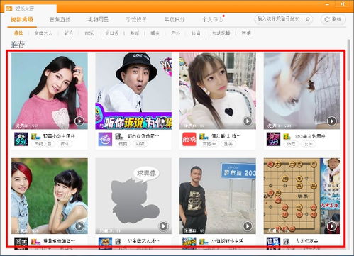This screenshot has width=354, height=256.
Task: Open the thumbnail of two girls on grass
Action: (x=50, y=196)
